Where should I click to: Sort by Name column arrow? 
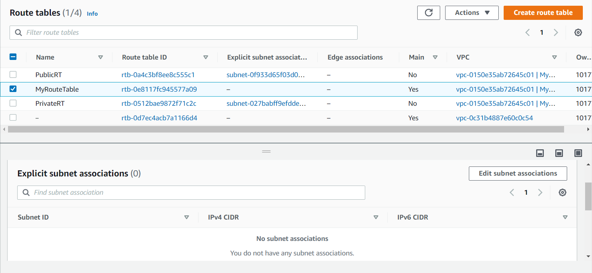pos(101,57)
